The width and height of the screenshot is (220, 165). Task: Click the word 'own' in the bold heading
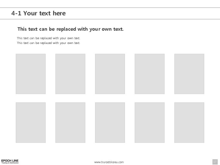[107, 29]
